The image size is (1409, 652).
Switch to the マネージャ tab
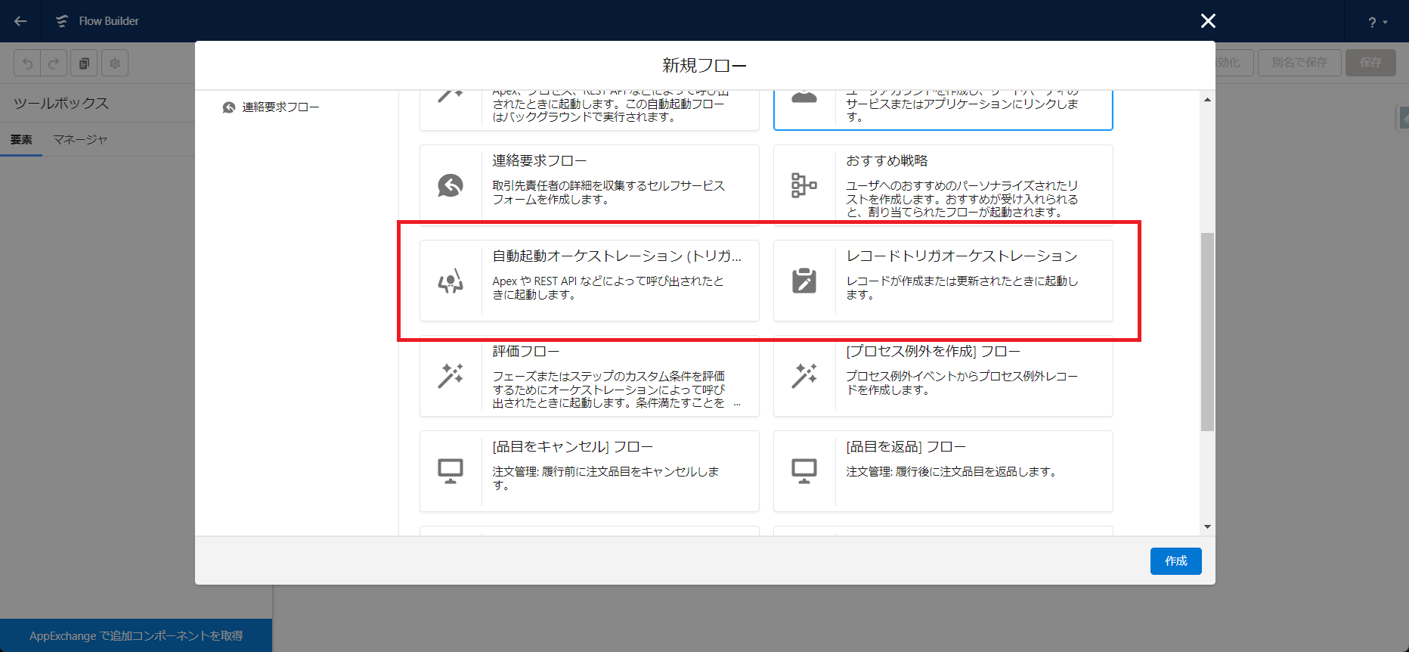80,140
